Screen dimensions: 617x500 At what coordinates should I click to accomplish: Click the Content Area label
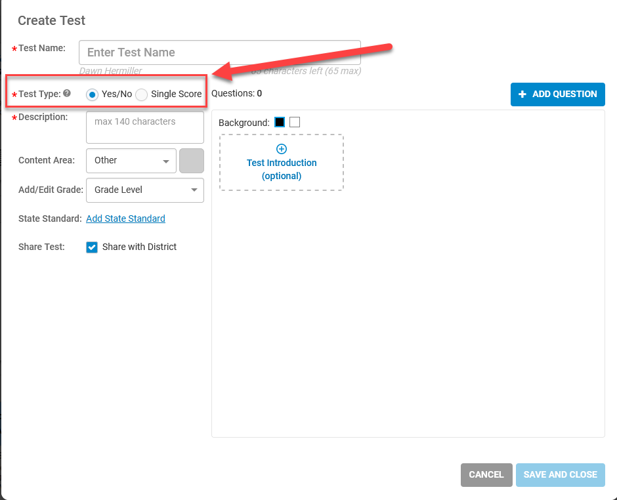47,160
